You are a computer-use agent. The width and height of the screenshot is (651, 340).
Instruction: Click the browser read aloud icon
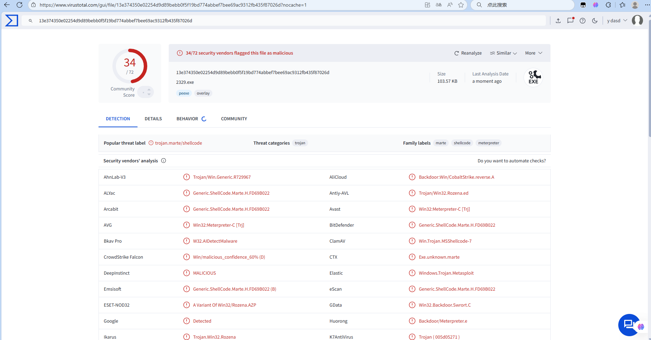450,5
